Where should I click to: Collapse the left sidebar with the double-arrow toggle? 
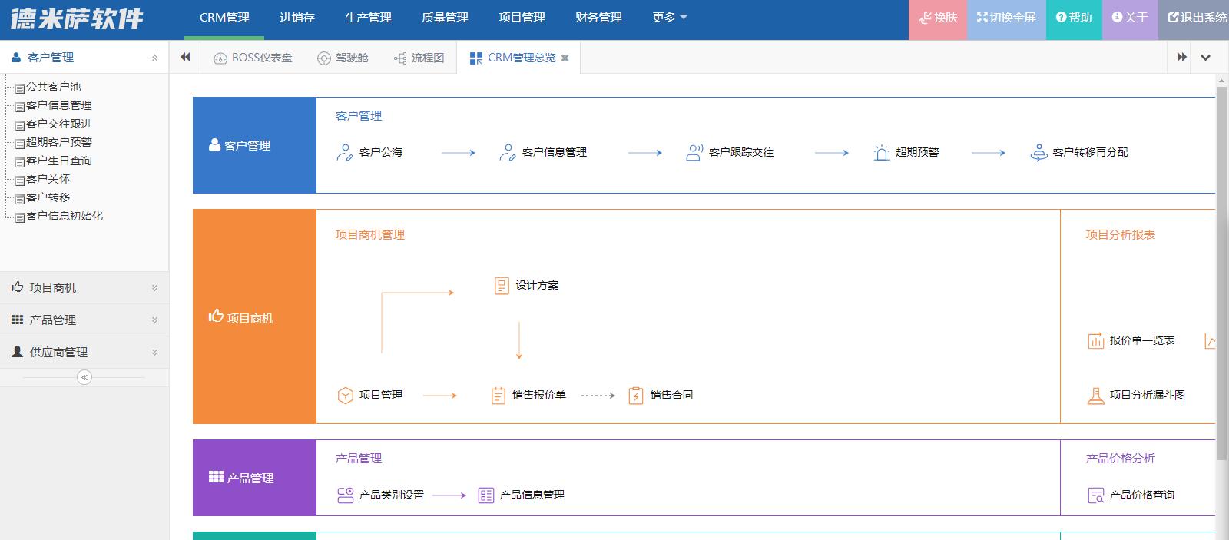[x=84, y=377]
